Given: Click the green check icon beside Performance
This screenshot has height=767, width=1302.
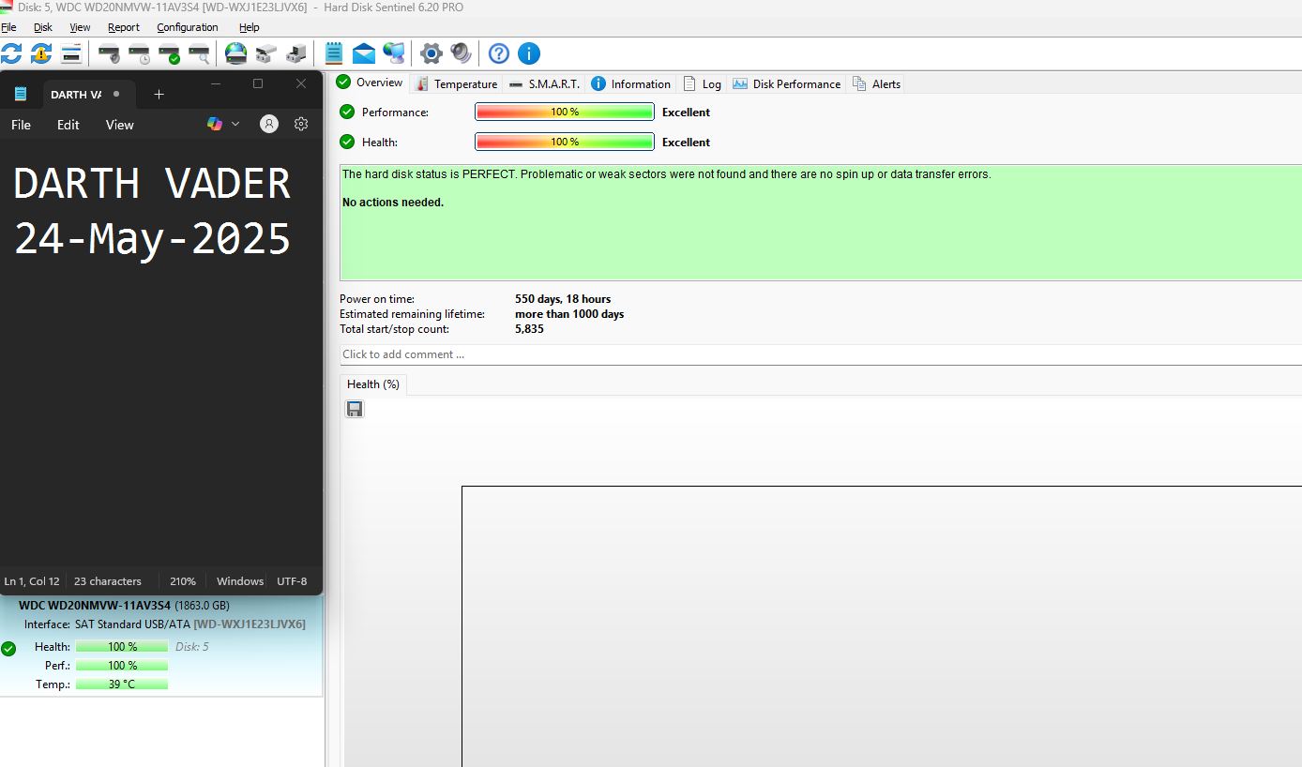Looking at the screenshot, I should (347, 112).
